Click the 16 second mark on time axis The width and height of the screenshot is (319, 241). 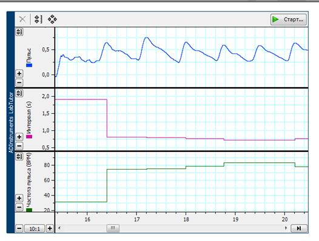[87, 219]
